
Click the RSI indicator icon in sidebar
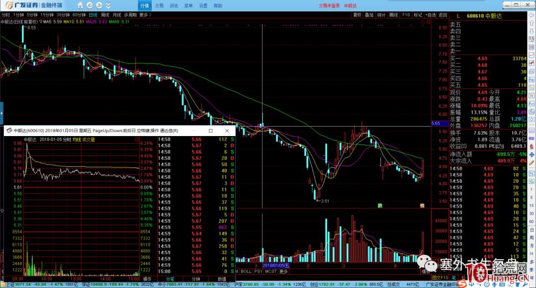tap(532, 139)
